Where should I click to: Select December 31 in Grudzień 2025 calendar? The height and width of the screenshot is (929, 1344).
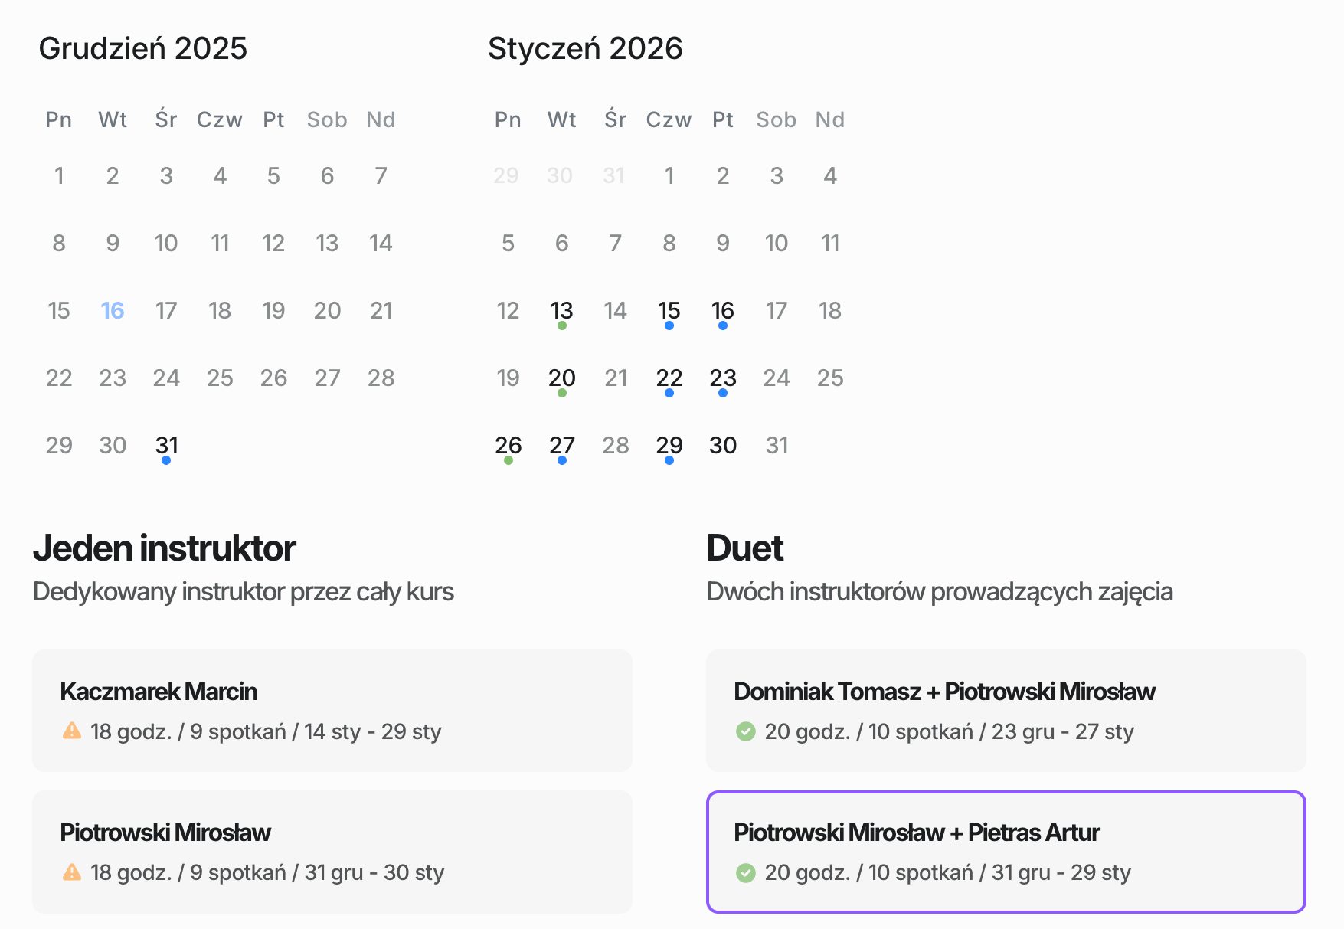tap(166, 445)
